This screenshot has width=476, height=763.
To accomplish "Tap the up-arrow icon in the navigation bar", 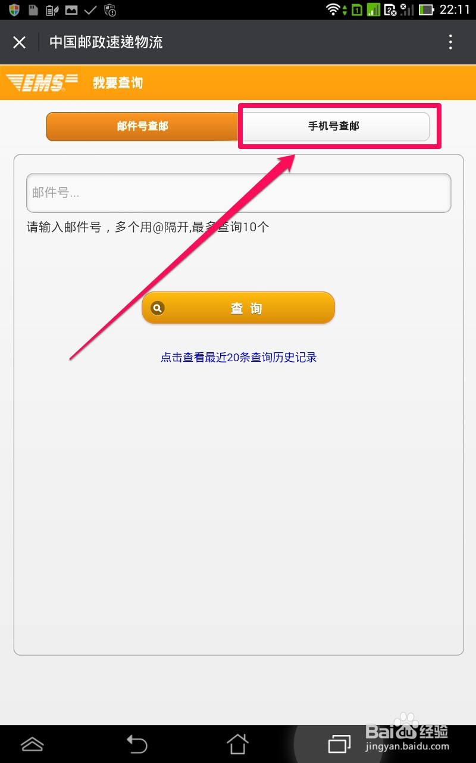I will pyautogui.click(x=32, y=744).
